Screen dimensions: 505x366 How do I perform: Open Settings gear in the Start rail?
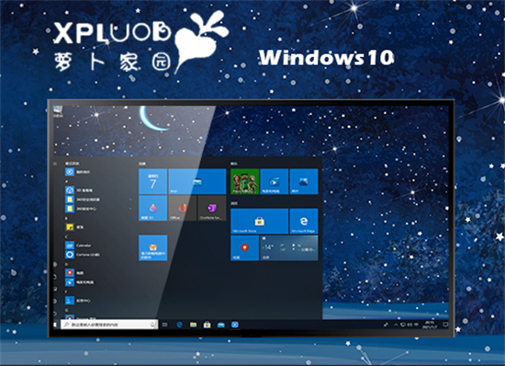pos(55,302)
